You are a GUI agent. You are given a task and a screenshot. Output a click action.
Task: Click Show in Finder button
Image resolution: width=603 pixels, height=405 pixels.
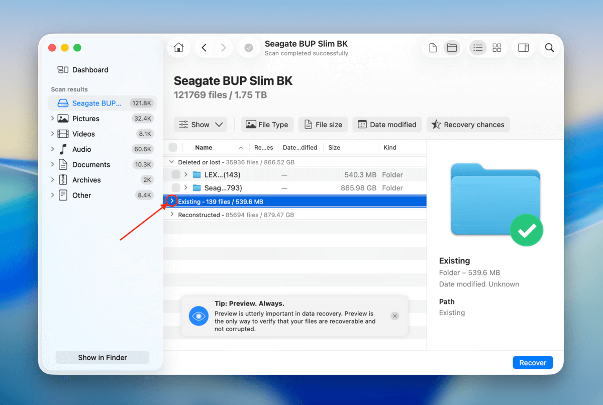[102, 357]
